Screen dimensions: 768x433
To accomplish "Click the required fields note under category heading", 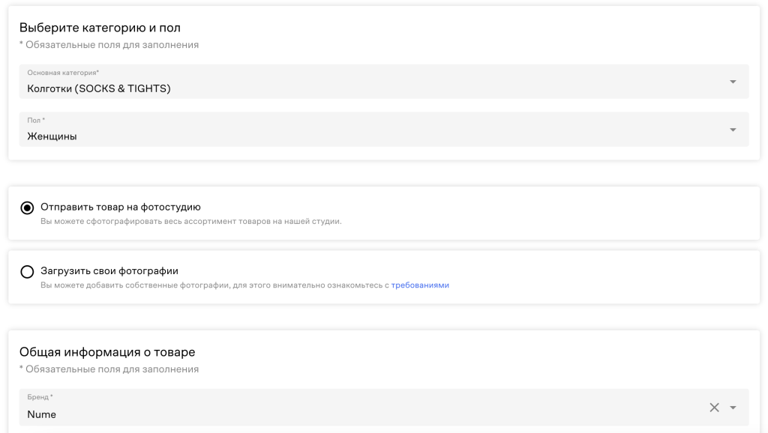I will coord(109,45).
